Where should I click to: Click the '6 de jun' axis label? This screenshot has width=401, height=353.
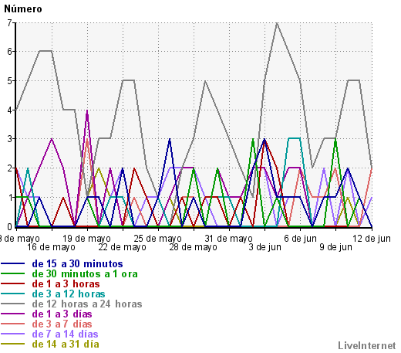300,239
